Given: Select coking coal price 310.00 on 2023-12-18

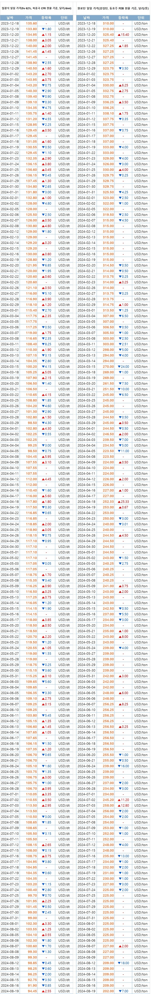Looking at the screenshot, I should [x=108, y=23].
